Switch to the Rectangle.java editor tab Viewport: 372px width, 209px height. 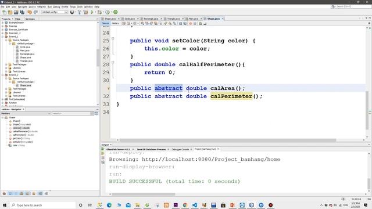click(151, 19)
